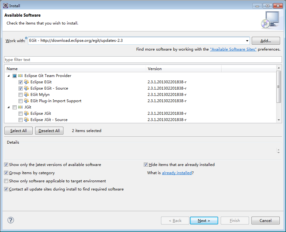
Task: Click the software list scrollbar thumb
Action: point(278,87)
